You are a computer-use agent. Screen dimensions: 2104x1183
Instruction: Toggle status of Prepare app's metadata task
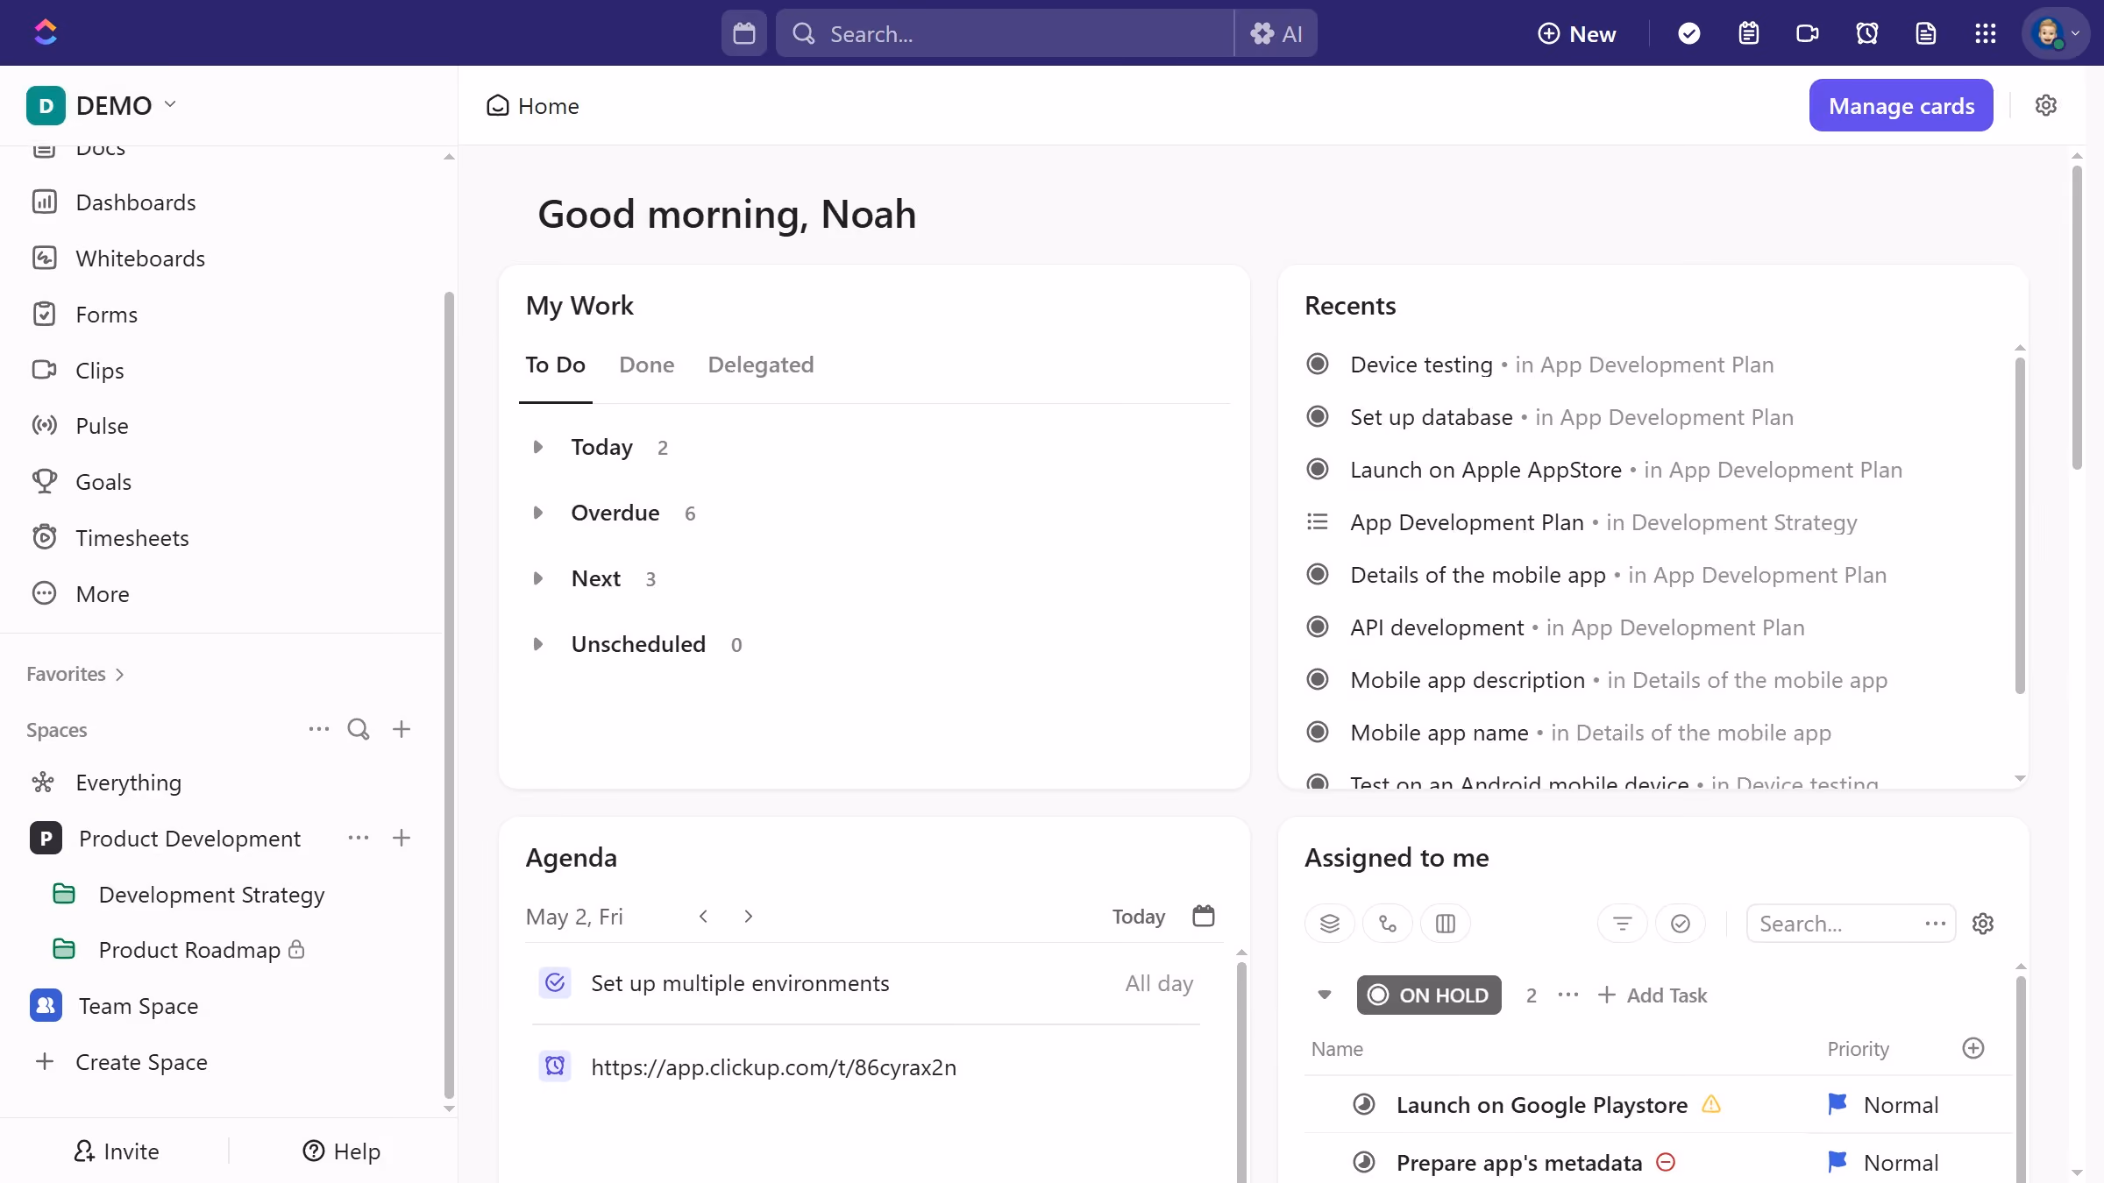1364,1162
